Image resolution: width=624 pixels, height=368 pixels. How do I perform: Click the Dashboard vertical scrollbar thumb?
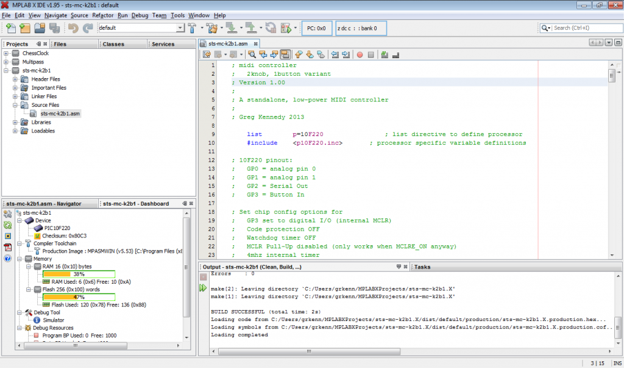pyautogui.click(x=186, y=267)
